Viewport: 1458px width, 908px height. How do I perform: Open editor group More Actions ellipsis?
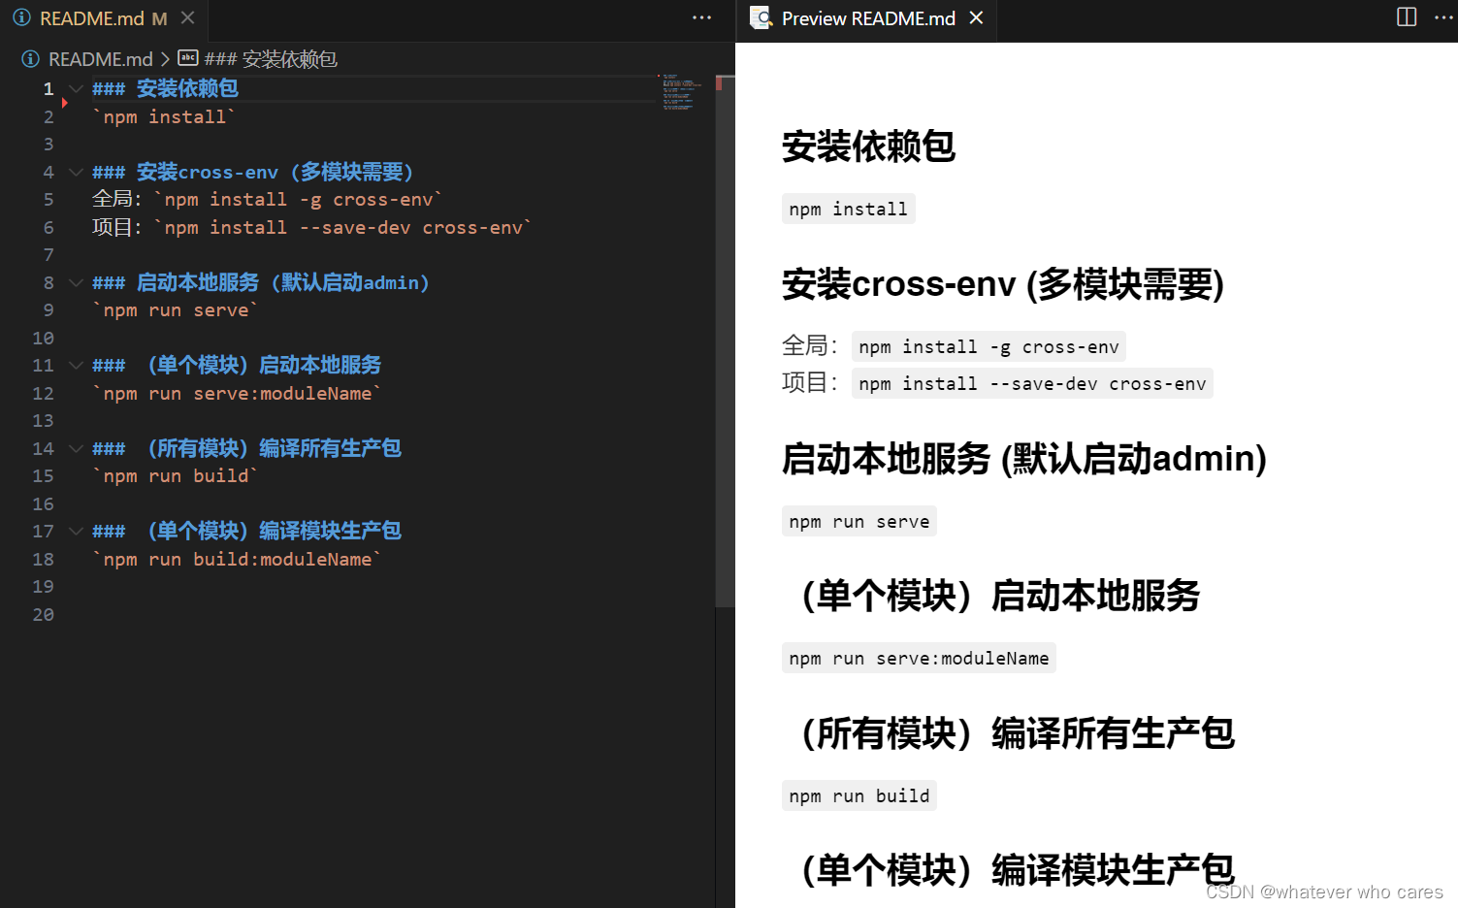click(x=702, y=17)
